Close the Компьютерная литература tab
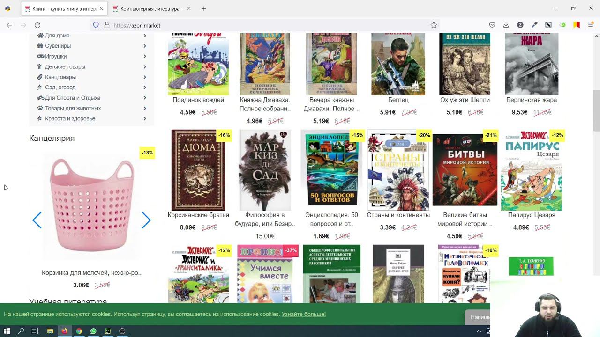 (189, 8)
